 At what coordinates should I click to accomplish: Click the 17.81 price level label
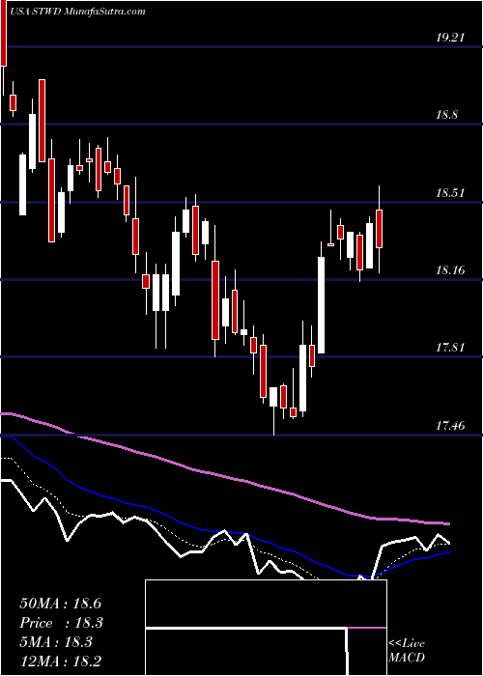(450, 348)
